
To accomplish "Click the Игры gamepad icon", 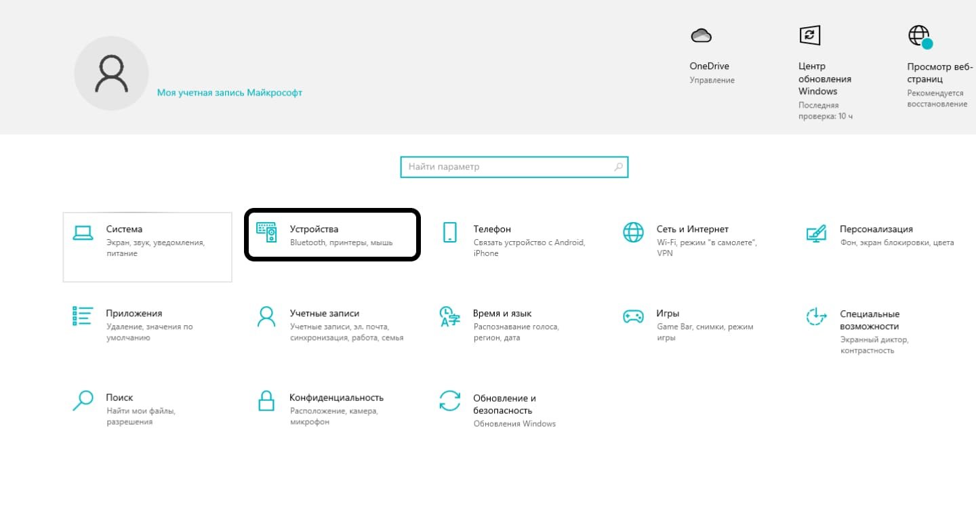I will pos(633,316).
